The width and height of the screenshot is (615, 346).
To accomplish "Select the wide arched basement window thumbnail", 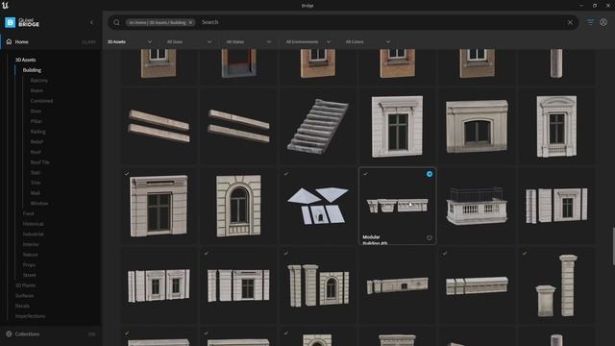I will click(477, 126).
